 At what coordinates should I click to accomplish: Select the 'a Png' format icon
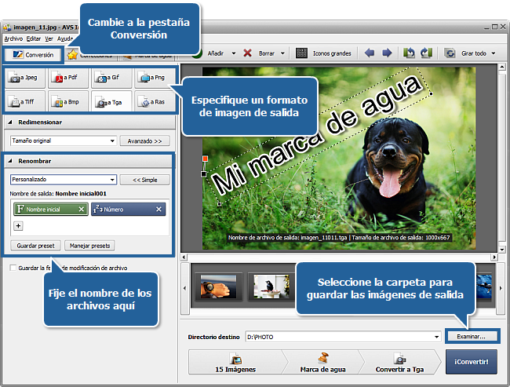click(154, 78)
